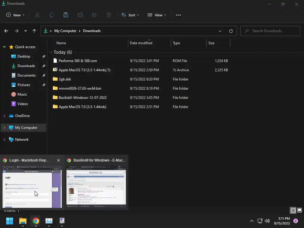Screen dimensions: 304x228
Task: Click the Rename icon in toolbar
Action: 80,15
